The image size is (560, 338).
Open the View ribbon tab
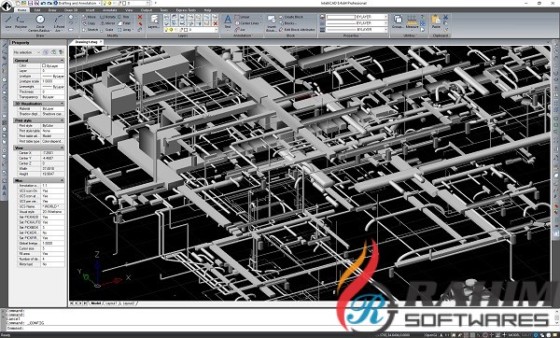129,10
